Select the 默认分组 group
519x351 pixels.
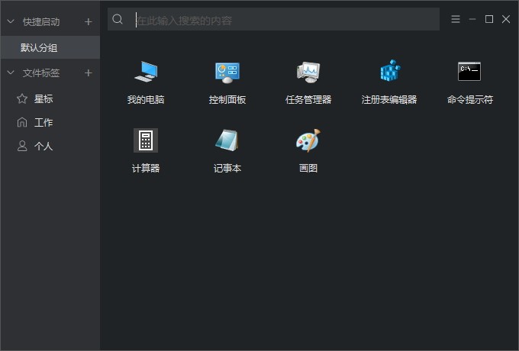click(x=50, y=47)
